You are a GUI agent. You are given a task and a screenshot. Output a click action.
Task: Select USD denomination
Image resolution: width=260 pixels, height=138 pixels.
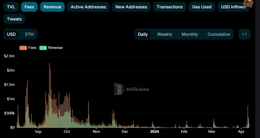pyautogui.click(x=12, y=34)
